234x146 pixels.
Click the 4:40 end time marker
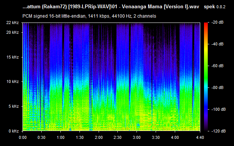200,137
